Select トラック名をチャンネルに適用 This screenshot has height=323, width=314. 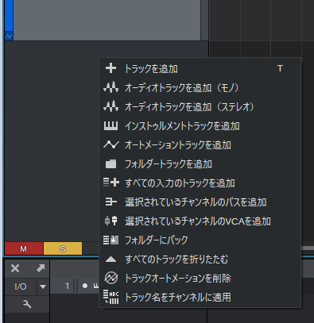tap(200, 297)
